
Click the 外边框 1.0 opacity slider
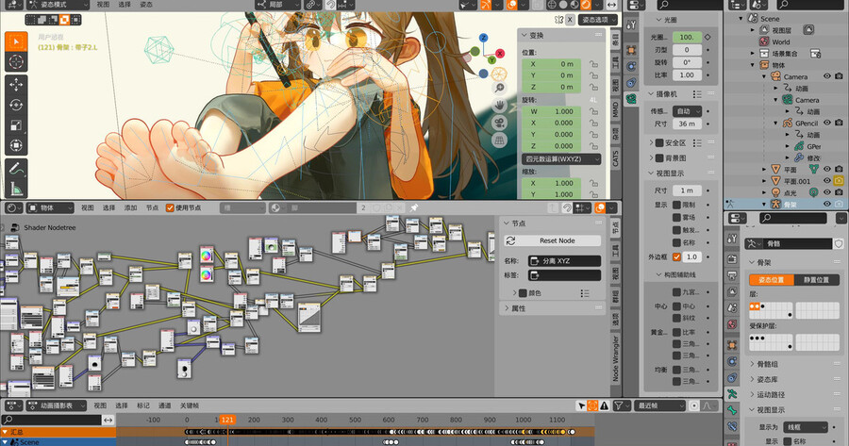[691, 257]
